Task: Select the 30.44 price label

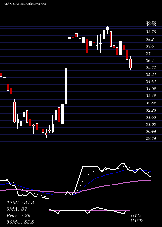Action: (x=151, y=131)
